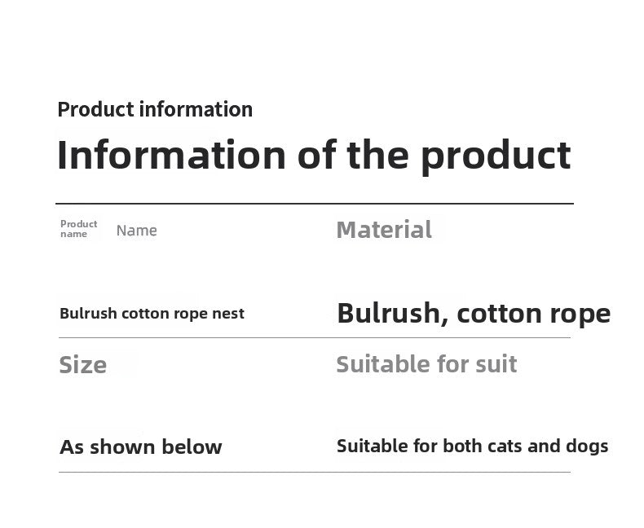Click the bottom divider line below "As shown below"
The image size is (644, 528).
(314, 472)
